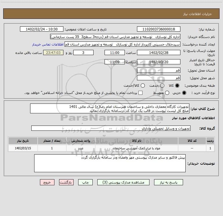Open مشاهده مدارک پیوستی (3) button
Image resolution: width=223 pixels, height=216 pixels.
pos(123,182)
